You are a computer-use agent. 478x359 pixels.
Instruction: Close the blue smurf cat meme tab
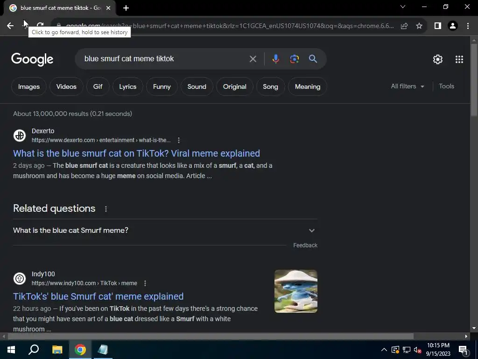(x=108, y=8)
